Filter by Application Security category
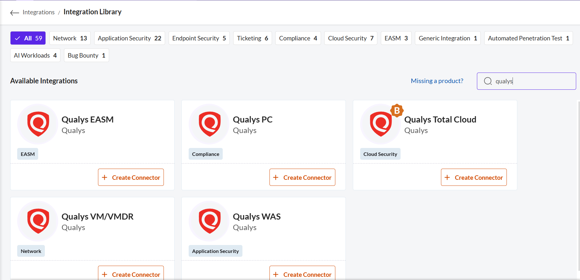Viewport: 580px width, 280px height. point(129,38)
